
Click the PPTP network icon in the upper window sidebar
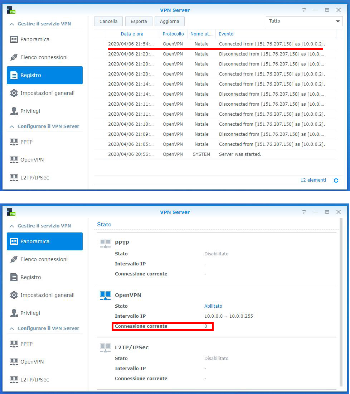(x=14, y=142)
